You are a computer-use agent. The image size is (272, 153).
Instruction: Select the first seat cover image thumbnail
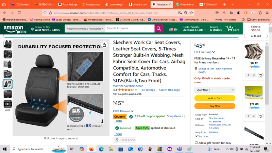7,44
